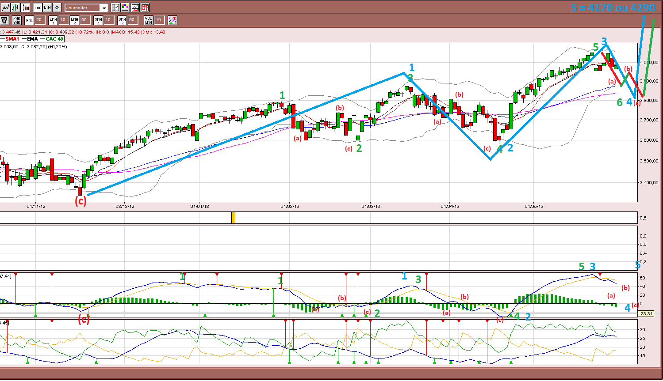
Task: Click the yellow marker in the volume strip
Action: 233,218
